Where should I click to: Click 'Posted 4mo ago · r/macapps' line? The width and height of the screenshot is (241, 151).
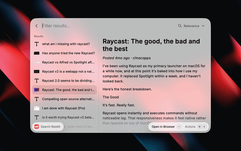tap(127, 58)
